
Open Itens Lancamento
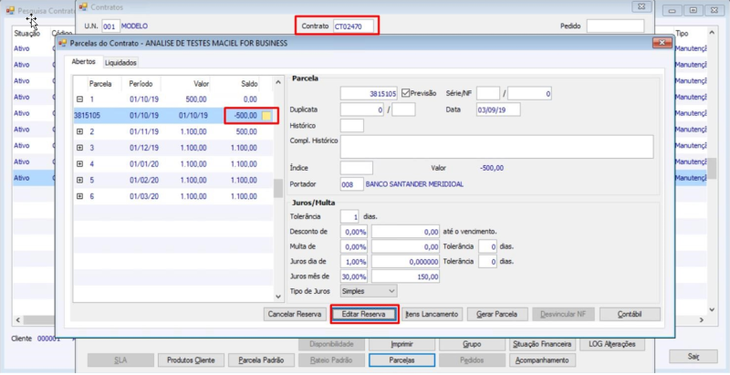pyautogui.click(x=433, y=314)
